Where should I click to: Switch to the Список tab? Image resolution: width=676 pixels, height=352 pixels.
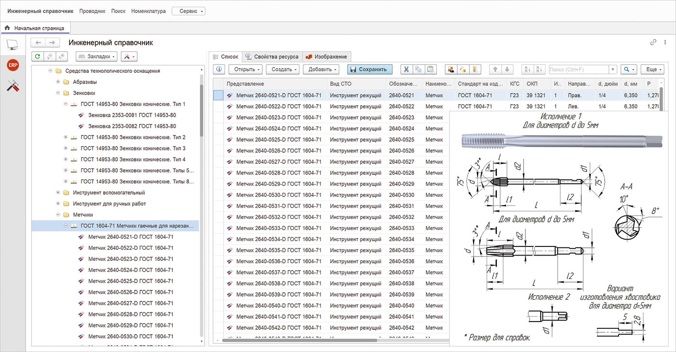pos(225,56)
